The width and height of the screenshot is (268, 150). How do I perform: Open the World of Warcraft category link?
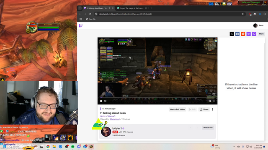pyautogui.click(x=108, y=116)
